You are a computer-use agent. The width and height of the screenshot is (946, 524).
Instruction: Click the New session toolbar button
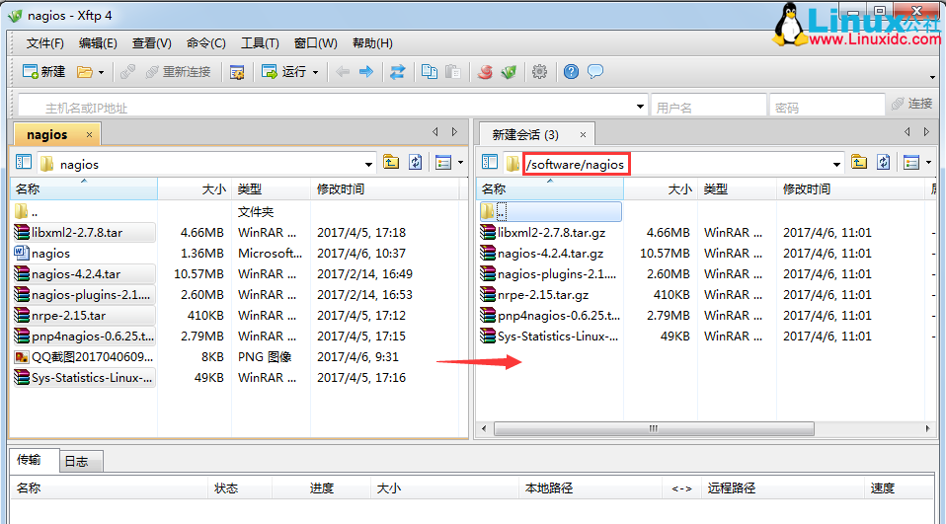pyautogui.click(x=43, y=72)
